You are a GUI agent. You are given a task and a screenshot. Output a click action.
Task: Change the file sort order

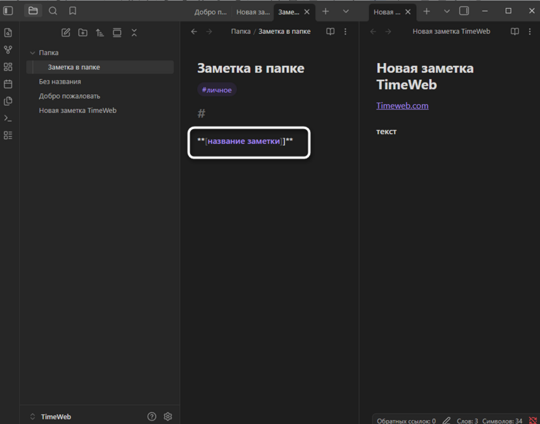[100, 32]
